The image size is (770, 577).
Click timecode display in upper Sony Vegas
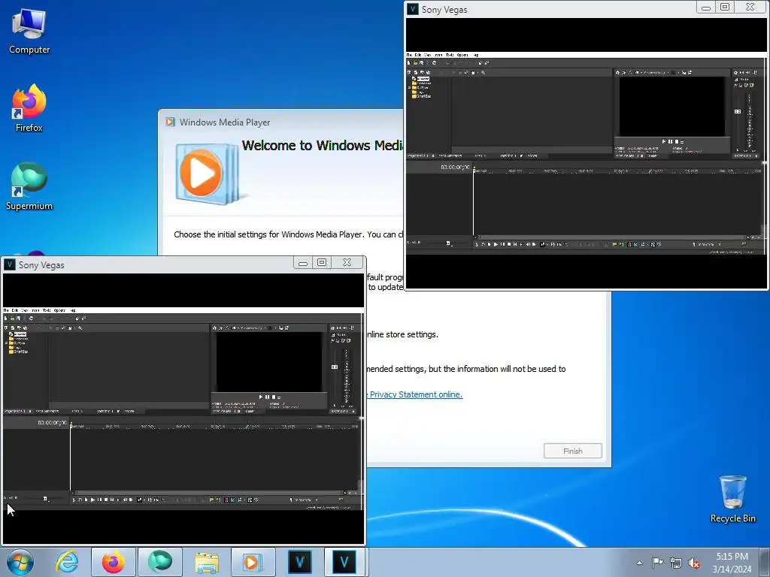click(x=455, y=168)
